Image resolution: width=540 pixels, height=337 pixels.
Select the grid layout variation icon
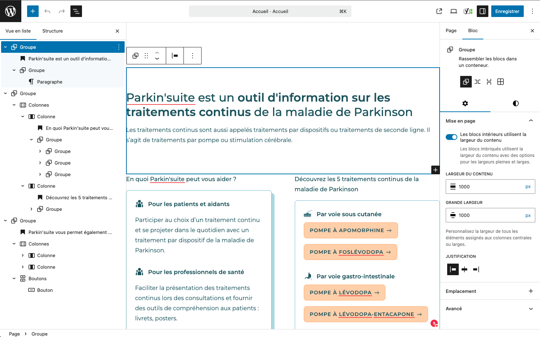coord(500,82)
